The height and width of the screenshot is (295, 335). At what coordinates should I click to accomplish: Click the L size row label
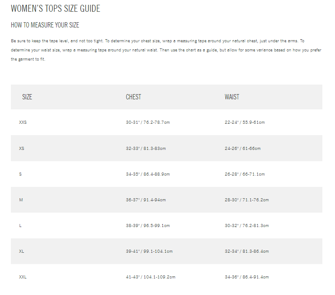tap(20, 226)
